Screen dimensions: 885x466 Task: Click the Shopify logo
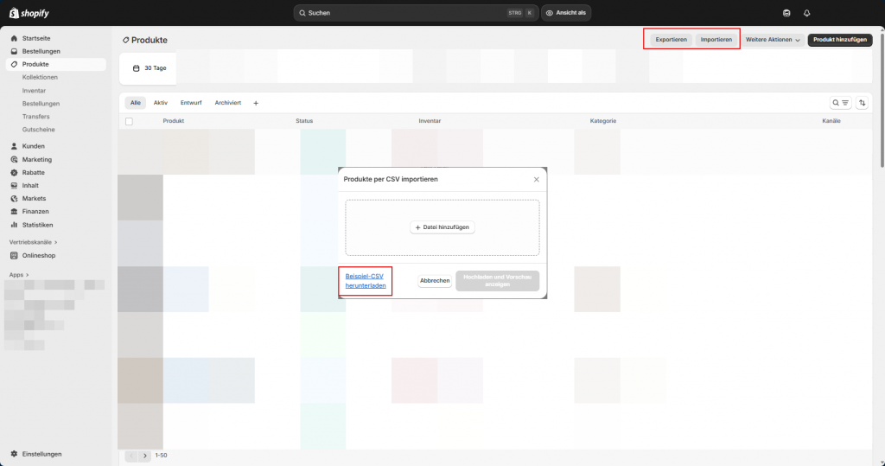[29, 13]
